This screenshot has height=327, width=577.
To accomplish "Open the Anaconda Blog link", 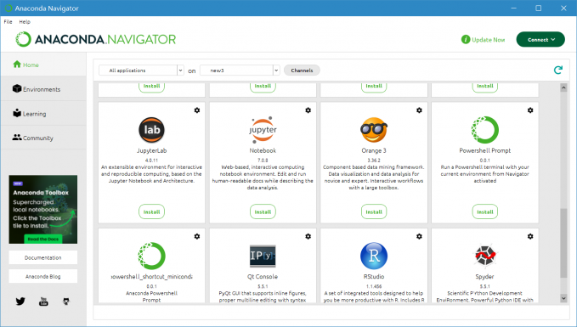I will (43, 276).
